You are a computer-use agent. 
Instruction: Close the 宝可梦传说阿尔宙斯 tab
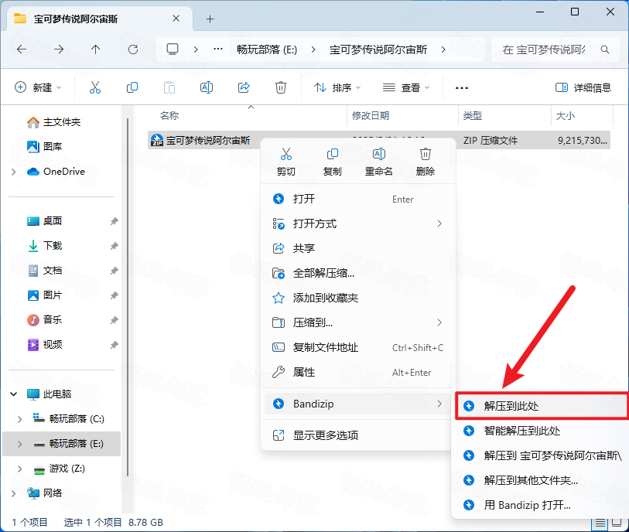click(x=176, y=19)
